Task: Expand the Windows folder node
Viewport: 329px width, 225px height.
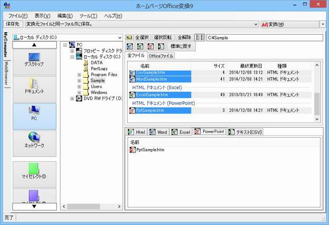Action: [79, 92]
